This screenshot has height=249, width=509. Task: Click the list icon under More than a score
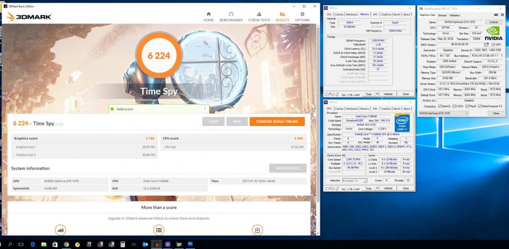pos(159,230)
